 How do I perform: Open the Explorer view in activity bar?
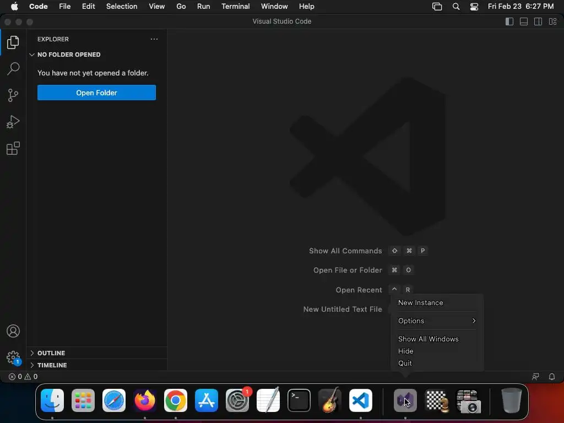(x=13, y=42)
